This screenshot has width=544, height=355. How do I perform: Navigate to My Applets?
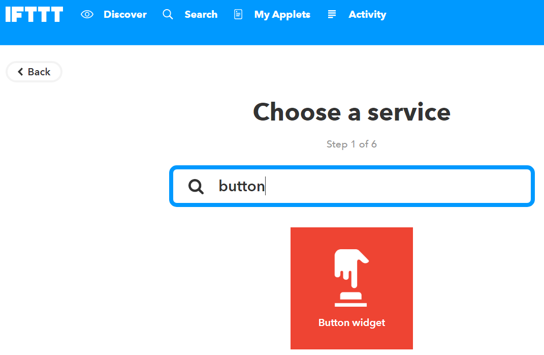click(x=282, y=14)
